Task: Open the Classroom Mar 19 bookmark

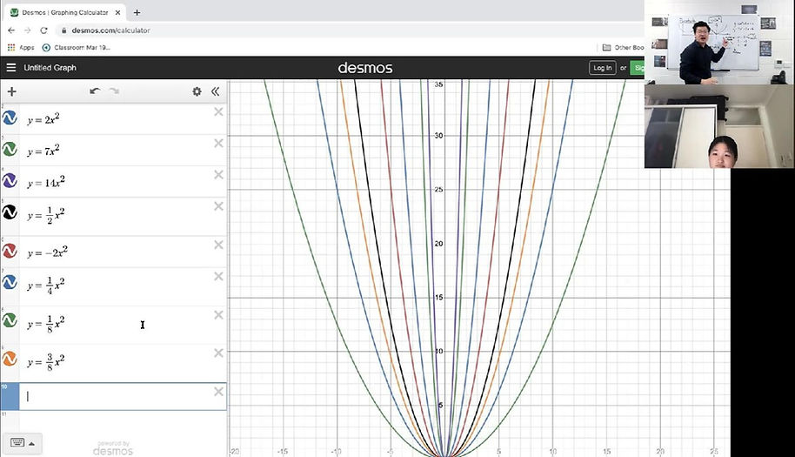Action: [76, 47]
